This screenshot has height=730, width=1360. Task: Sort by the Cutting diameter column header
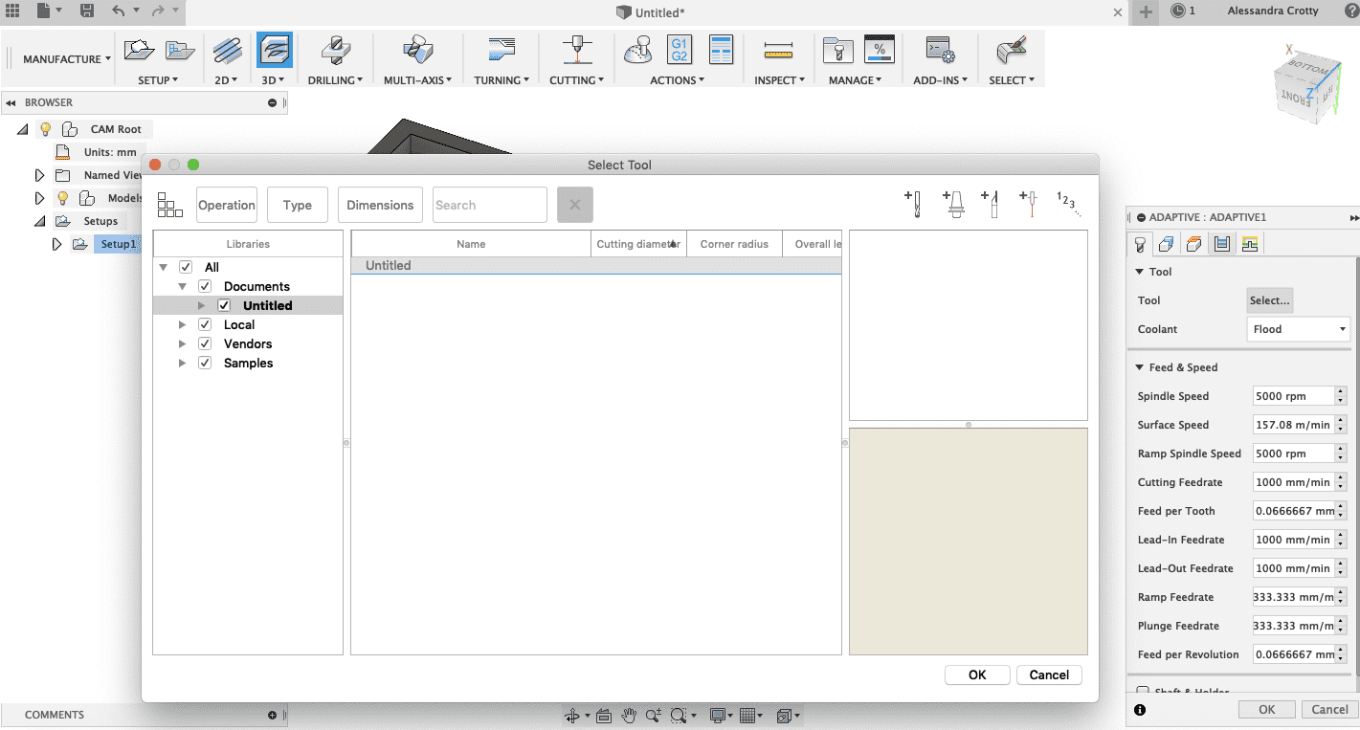tap(638, 244)
